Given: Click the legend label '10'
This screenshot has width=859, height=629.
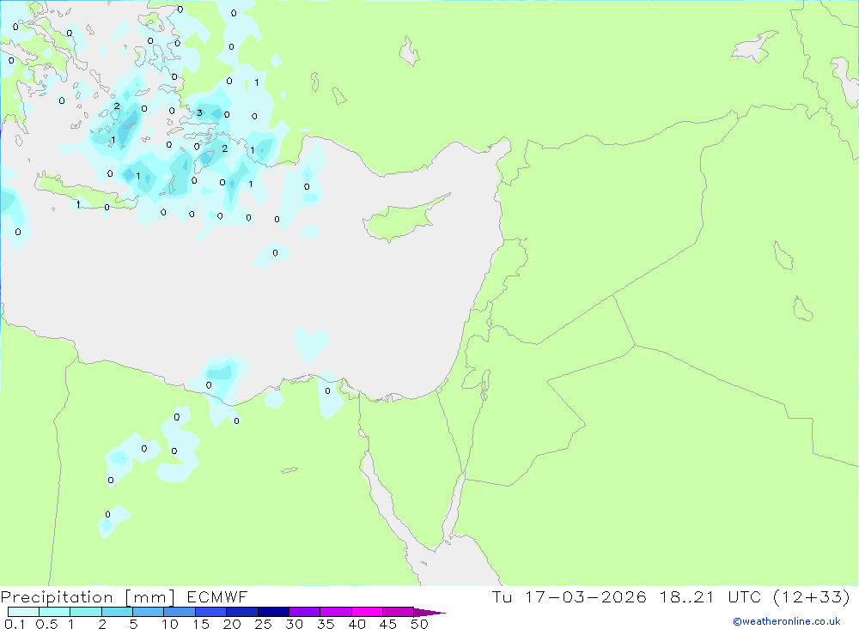Looking at the screenshot, I should (170, 624).
